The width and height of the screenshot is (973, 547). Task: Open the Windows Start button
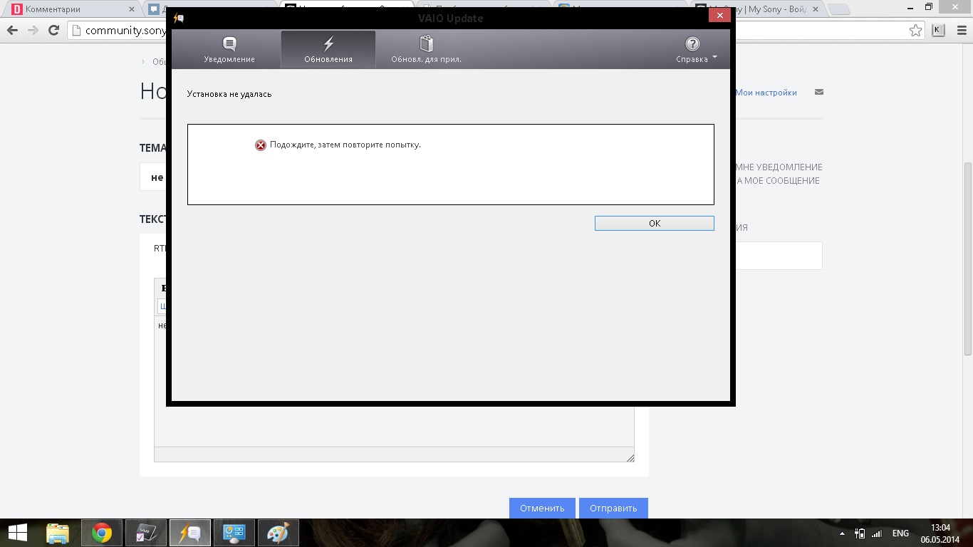click(x=17, y=533)
